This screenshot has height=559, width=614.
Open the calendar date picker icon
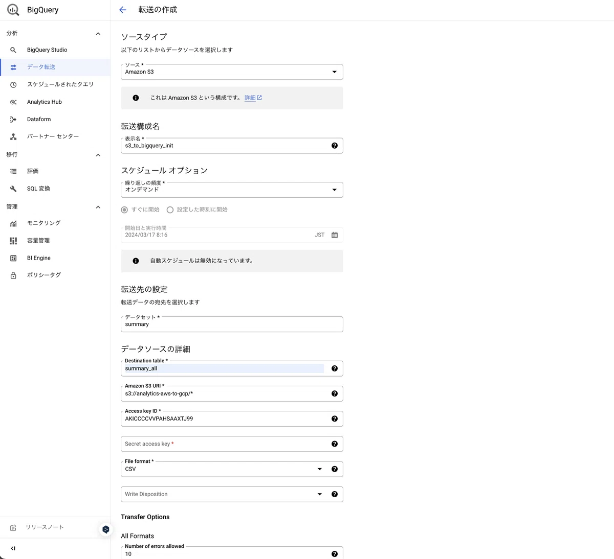click(335, 235)
